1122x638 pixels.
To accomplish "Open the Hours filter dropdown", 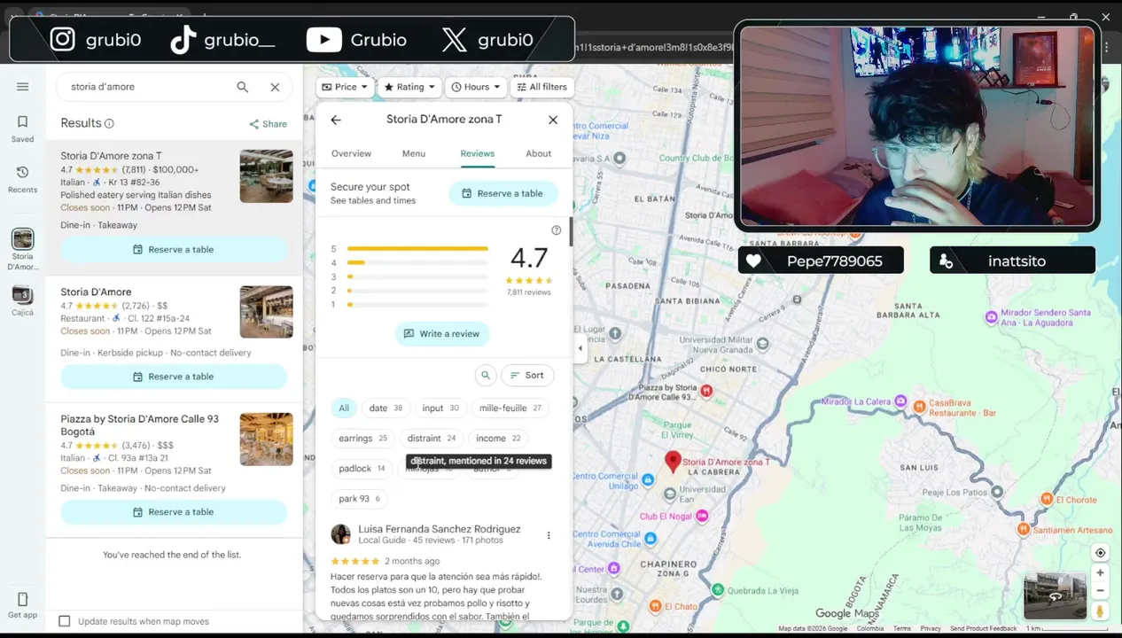I will pos(475,87).
